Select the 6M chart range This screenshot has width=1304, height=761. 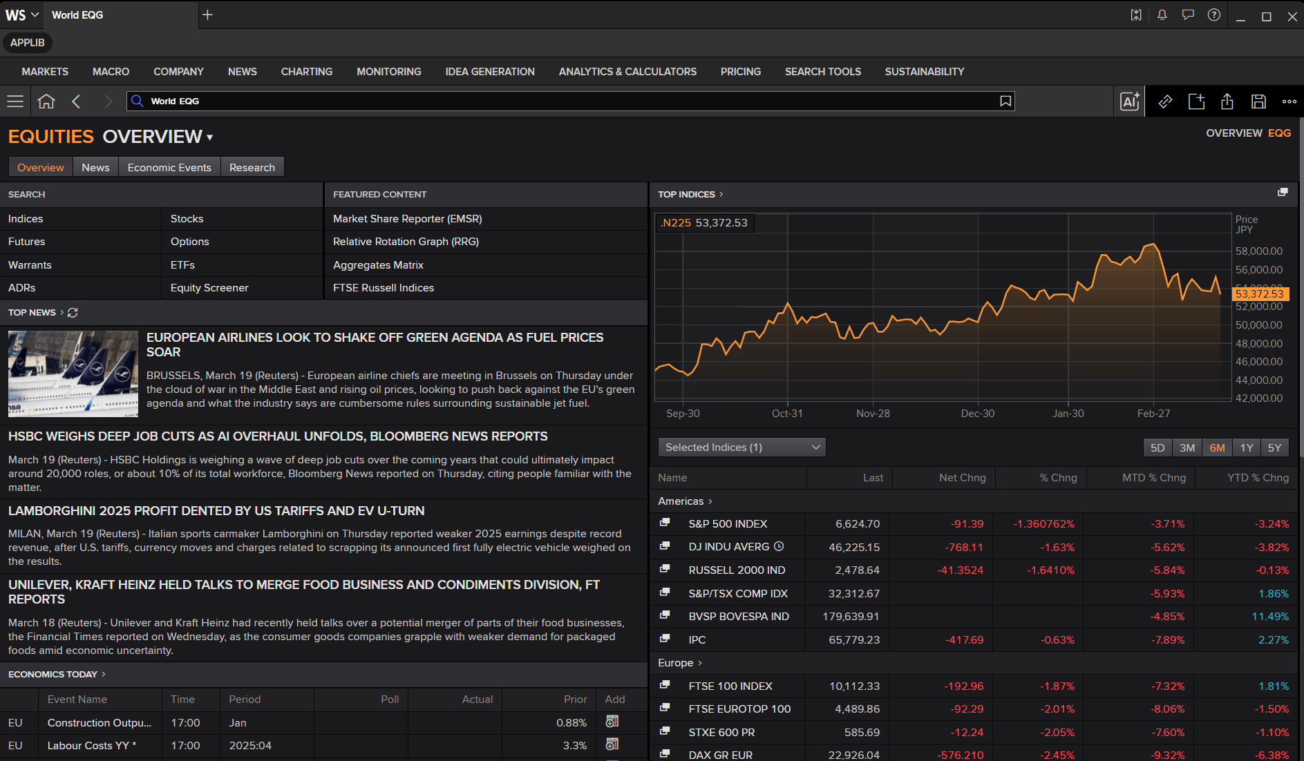(1217, 447)
